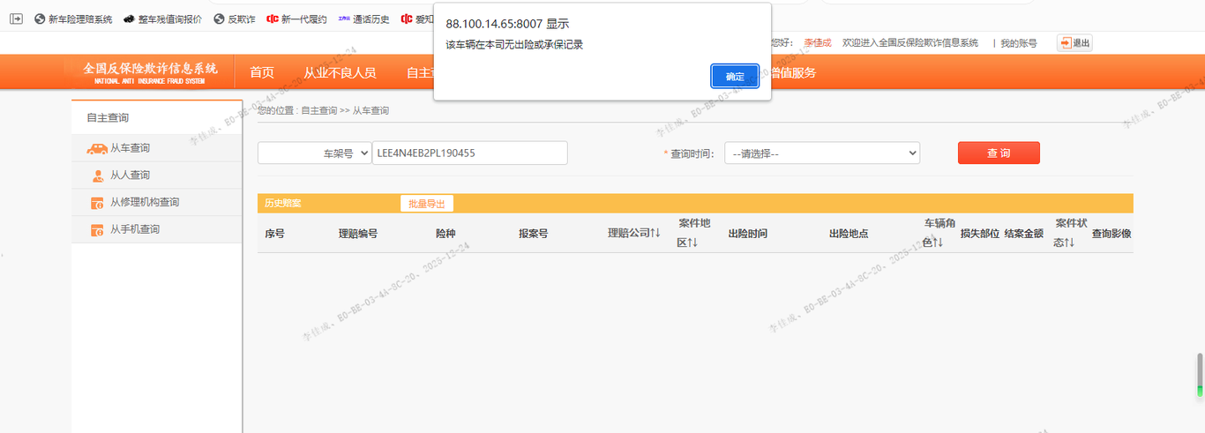The width and height of the screenshot is (1205, 433).
Task: Open the 新一代履约 bookmark
Action: pos(296,19)
